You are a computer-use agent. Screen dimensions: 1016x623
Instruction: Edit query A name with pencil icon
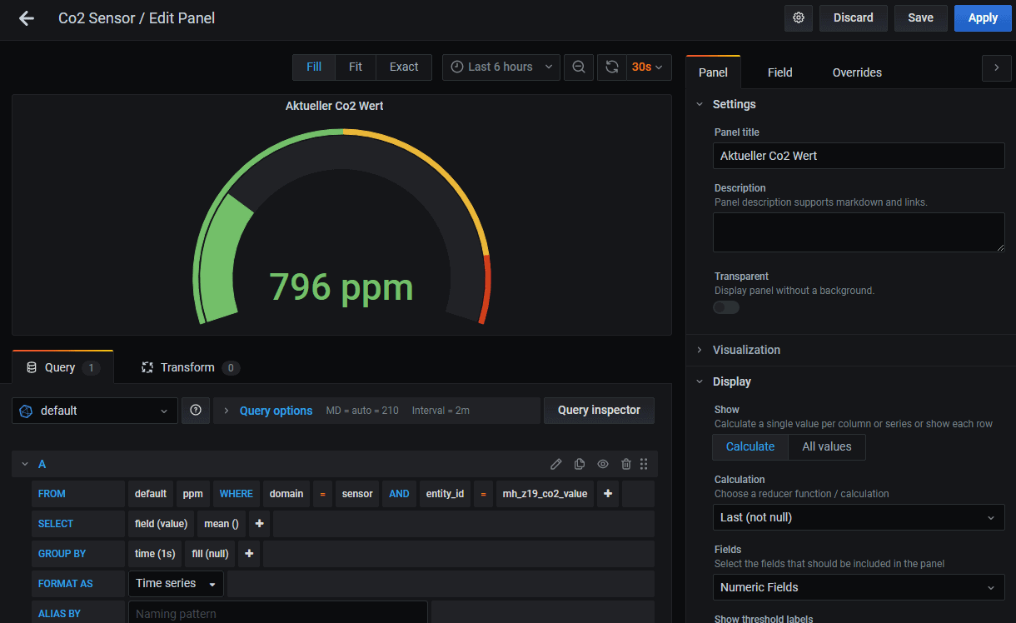click(556, 464)
